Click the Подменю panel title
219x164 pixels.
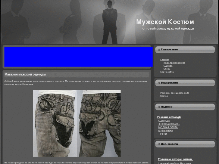(167, 107)
